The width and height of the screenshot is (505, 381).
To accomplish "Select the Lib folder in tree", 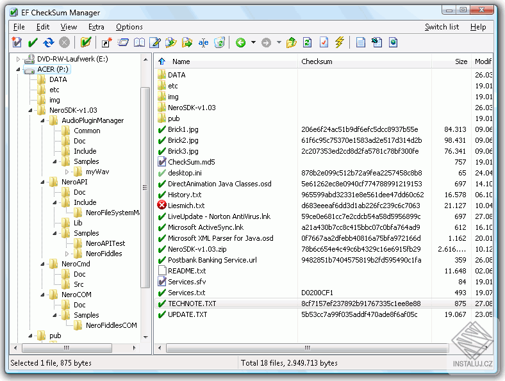I will click(78, 223).
